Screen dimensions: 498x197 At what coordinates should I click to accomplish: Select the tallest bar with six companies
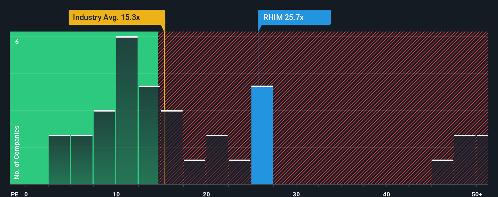pos(127,111)
